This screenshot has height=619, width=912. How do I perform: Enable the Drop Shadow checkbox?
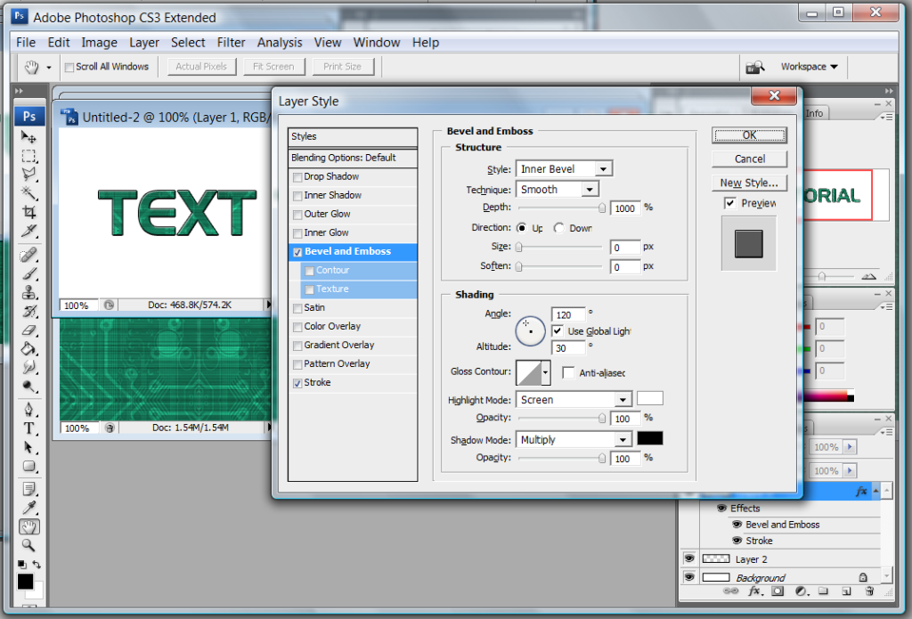click(297, 176)
